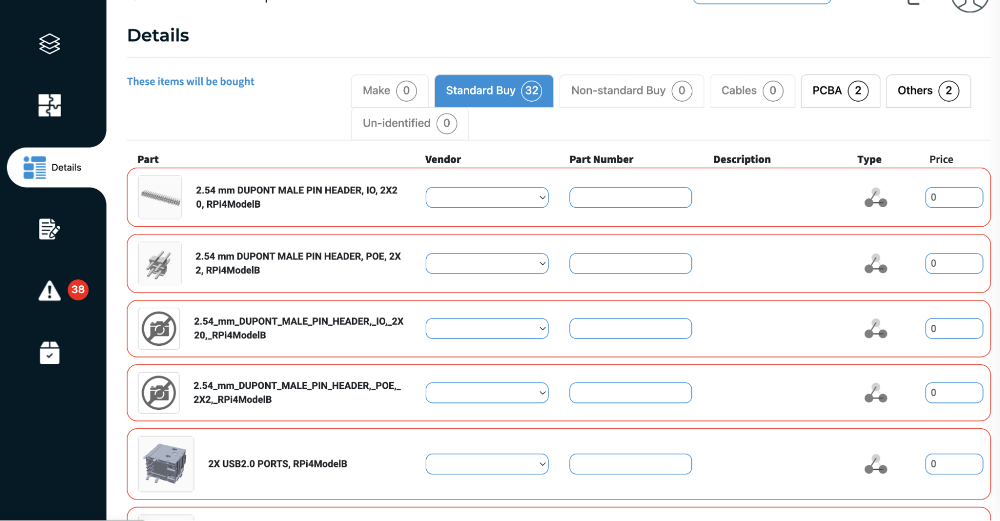The height and width of the screenshot is (521, 1000).
Task: Open vendor dropdown for DUPONT POE, 2X2 header
Action: pyautogui.click(x=487, y=263)
